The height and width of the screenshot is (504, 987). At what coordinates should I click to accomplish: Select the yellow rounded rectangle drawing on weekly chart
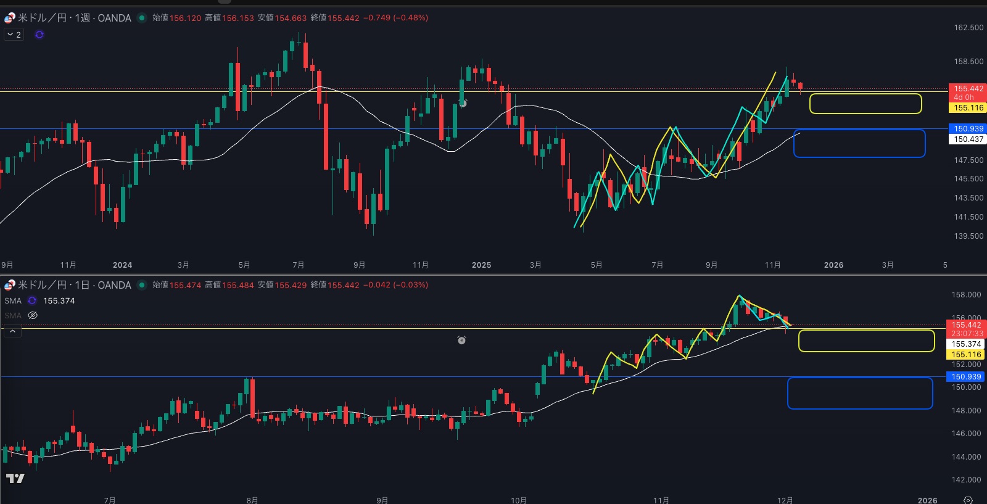865,94
